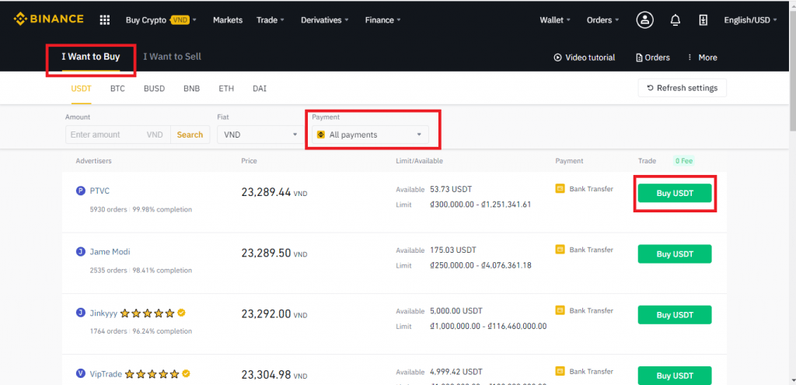Open Jame Modi advertiser profile
The image size is (796, 385).
(x=110, y=252)
